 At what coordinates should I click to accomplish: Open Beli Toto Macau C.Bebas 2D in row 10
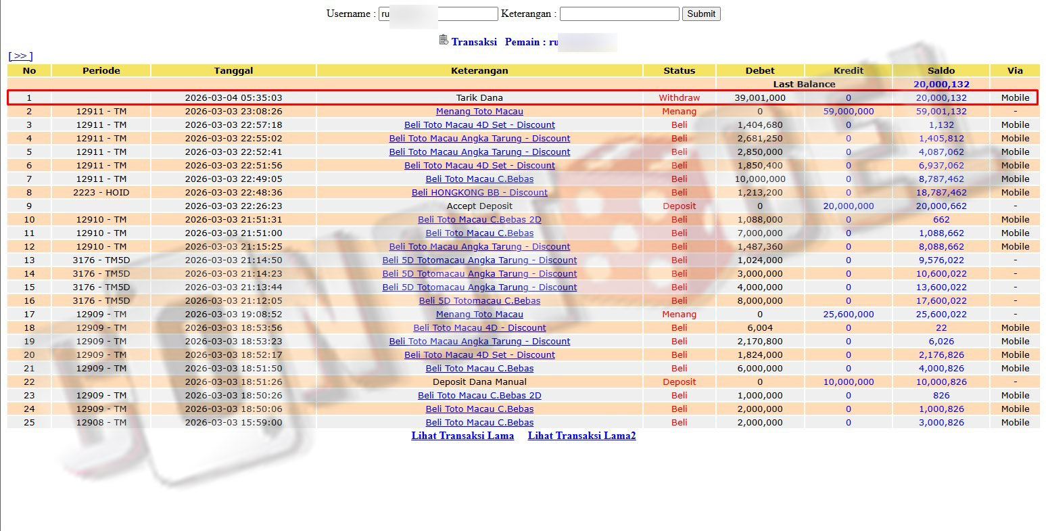point(479,220)
